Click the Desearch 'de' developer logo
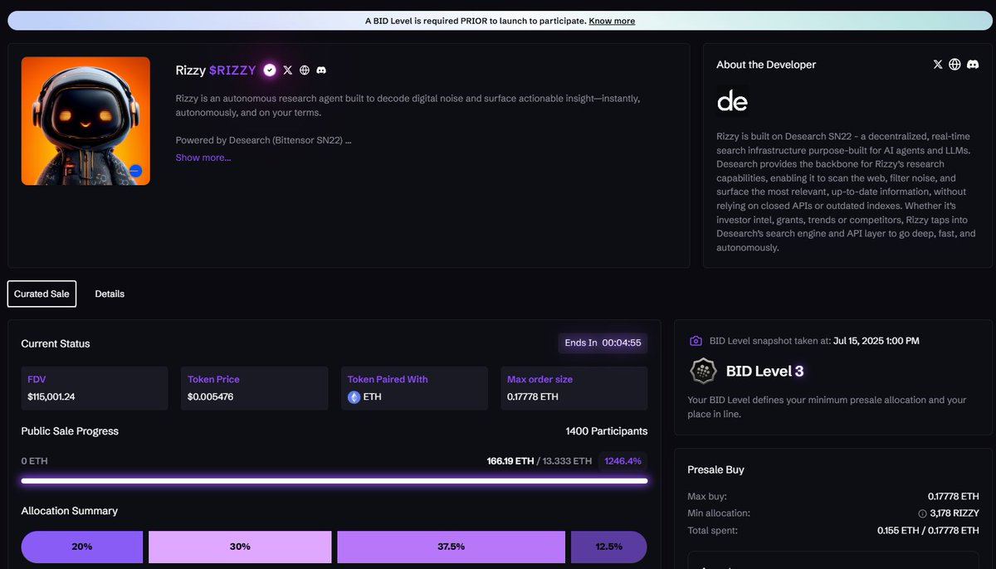This screenshot has height=569, width=996. pos(733,100)
